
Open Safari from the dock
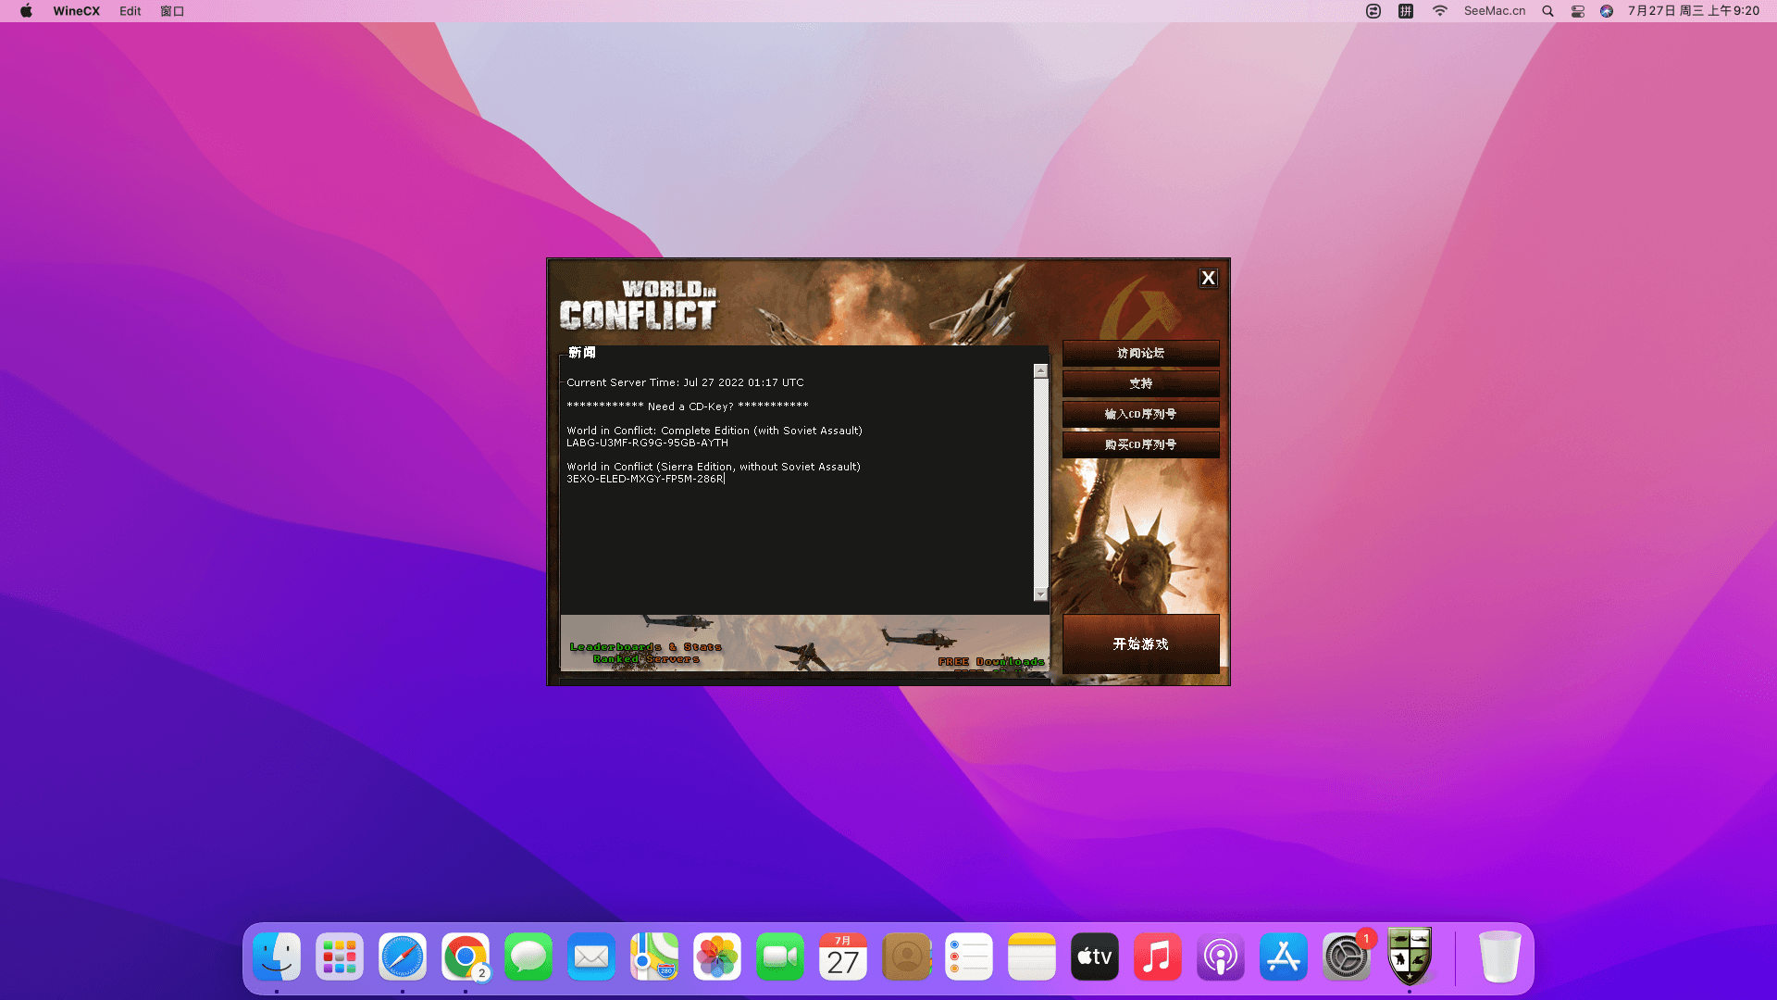(x=403, y=956)
